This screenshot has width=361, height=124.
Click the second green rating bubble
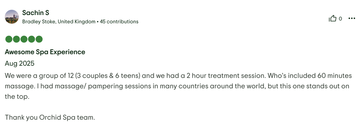tap(17, 39)
